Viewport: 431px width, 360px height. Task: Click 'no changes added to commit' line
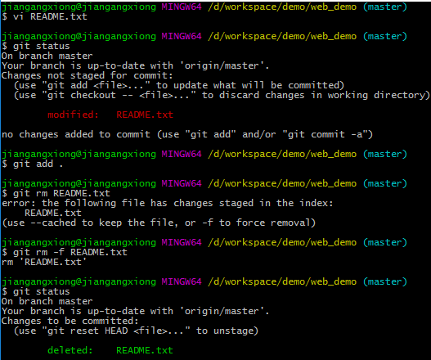[187, 134]
